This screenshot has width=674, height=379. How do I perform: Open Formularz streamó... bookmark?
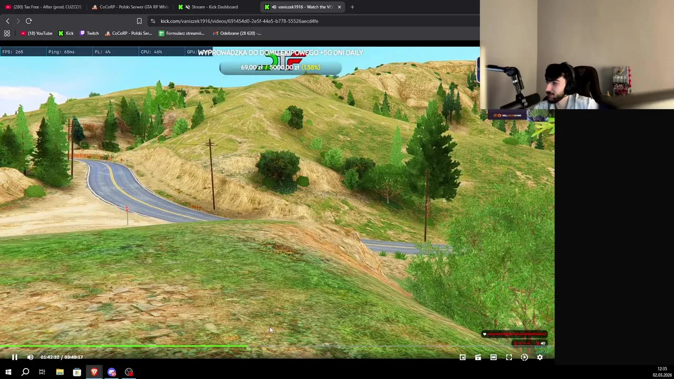tap(182, 33)
